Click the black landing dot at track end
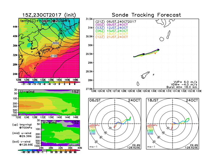This screenshot has width=212, height=164. point(159,50)
